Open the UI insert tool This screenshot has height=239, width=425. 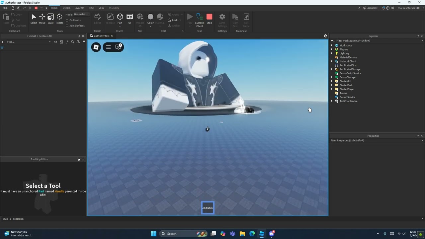(x=129, y=19)
